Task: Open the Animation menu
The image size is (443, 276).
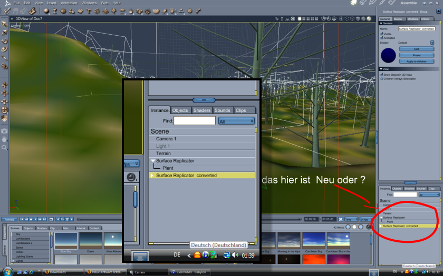Action: coord(69,3)
